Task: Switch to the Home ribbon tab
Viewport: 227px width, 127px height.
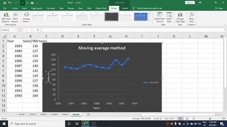Action: point(15,8)
